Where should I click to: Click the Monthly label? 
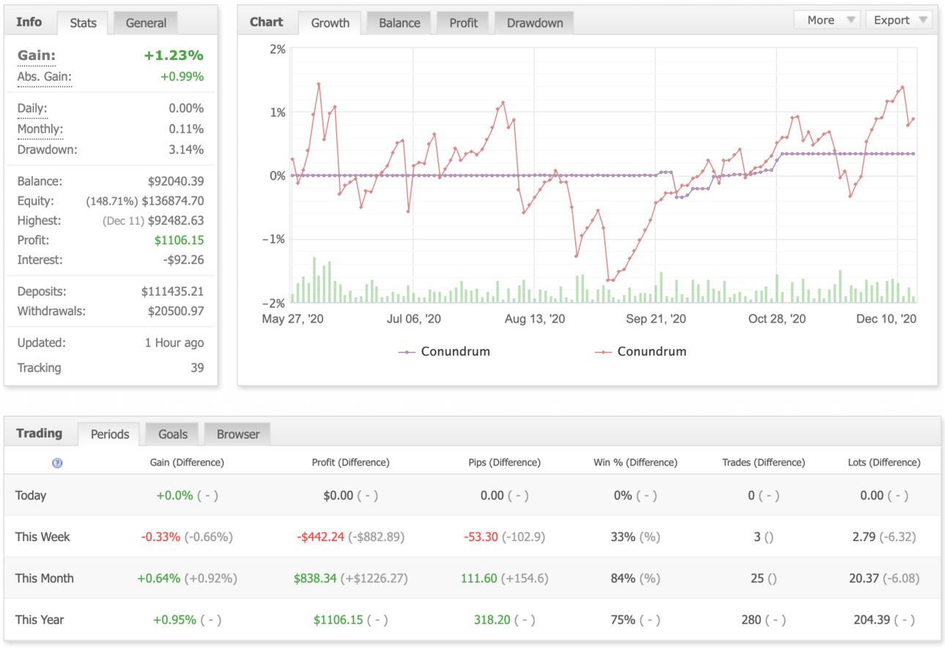[x=40, y=129]
